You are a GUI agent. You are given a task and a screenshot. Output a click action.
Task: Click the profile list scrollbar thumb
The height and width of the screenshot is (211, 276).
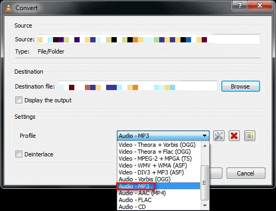tap(205, 183)
